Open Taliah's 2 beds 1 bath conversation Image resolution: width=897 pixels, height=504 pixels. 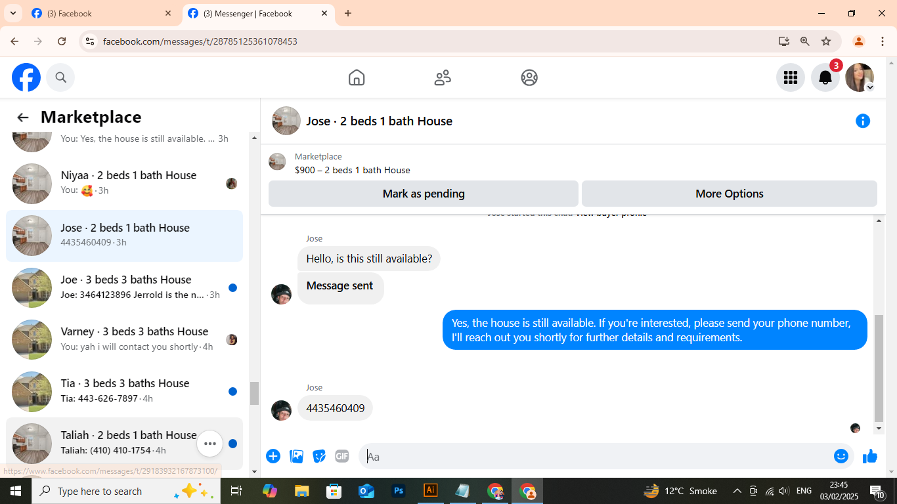pyautogui.click(x=124, y=443)
